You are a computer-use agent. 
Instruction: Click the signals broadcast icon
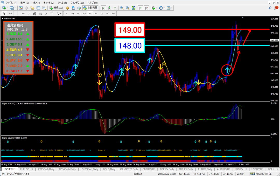79,8
